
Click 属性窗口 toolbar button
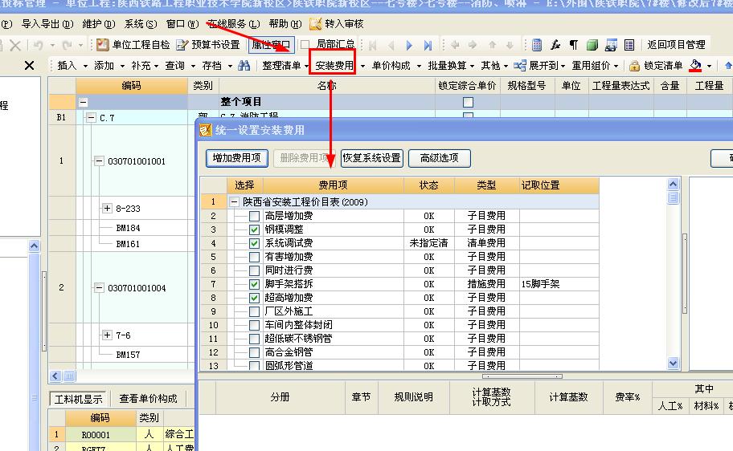point(271,45)
